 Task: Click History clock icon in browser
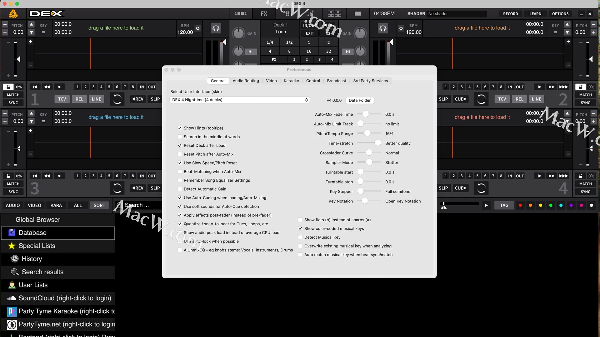15,259
